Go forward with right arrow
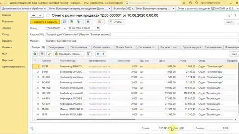239x134 pixels. pos(40,15)
